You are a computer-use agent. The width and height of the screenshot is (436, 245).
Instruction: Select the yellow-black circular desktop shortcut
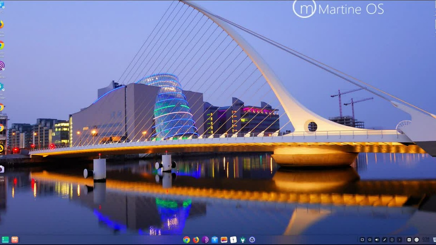click(x=1, y=148)
